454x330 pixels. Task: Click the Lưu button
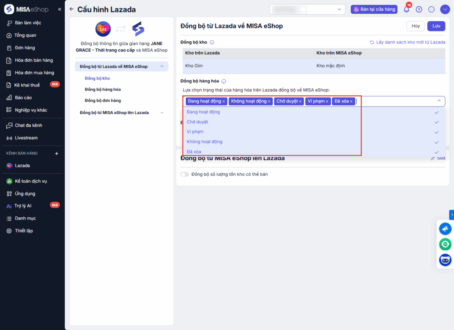click(x=436, y=26)
